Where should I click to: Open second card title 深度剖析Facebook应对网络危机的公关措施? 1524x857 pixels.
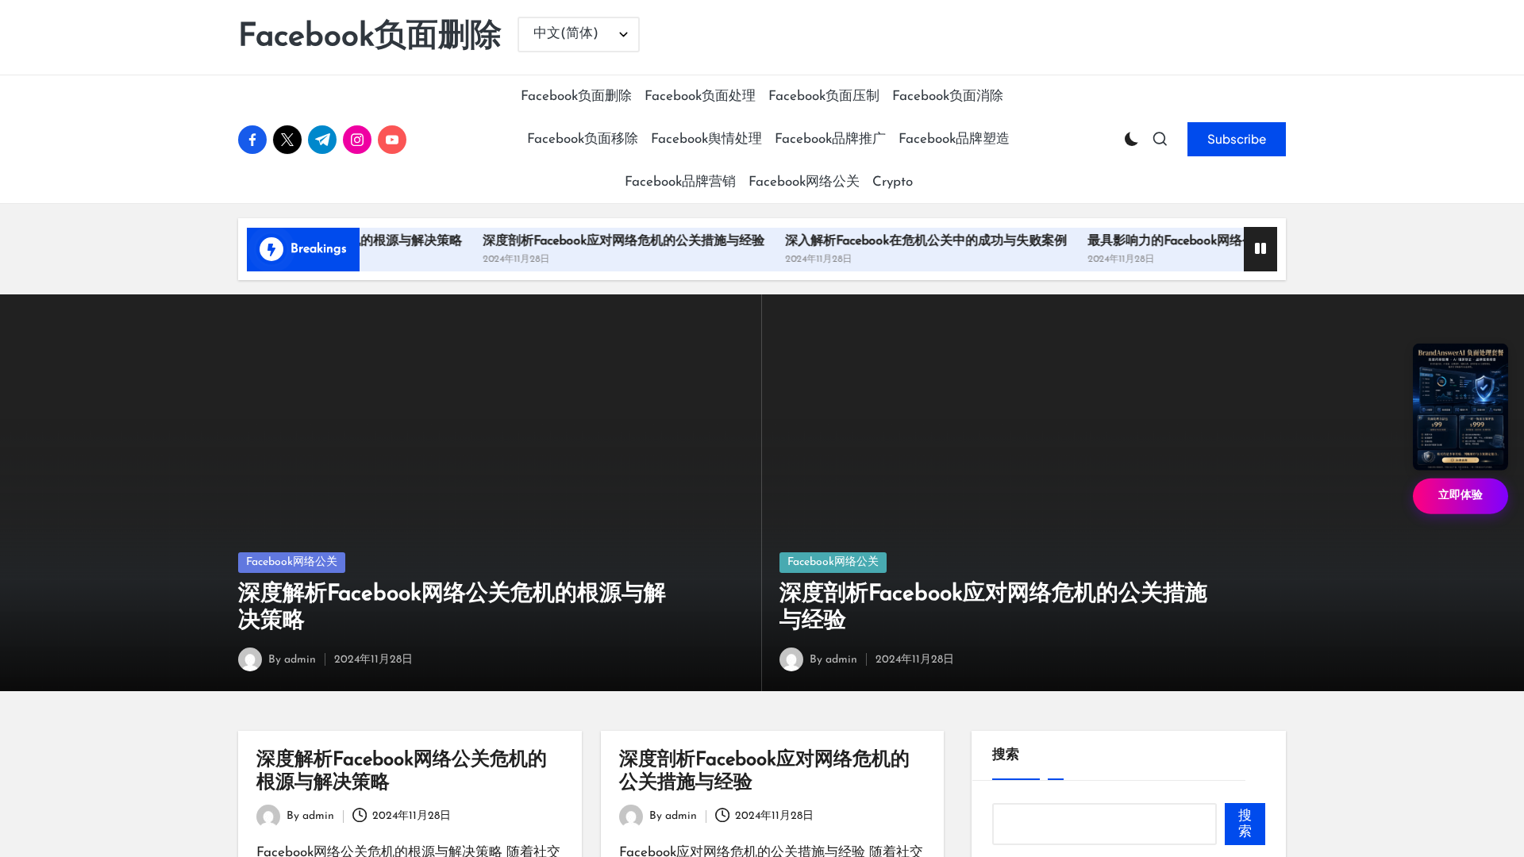click(764, 771)
